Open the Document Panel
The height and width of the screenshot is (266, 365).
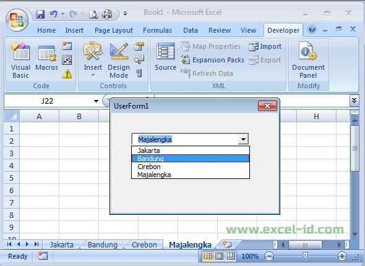[x=308, y=60]
